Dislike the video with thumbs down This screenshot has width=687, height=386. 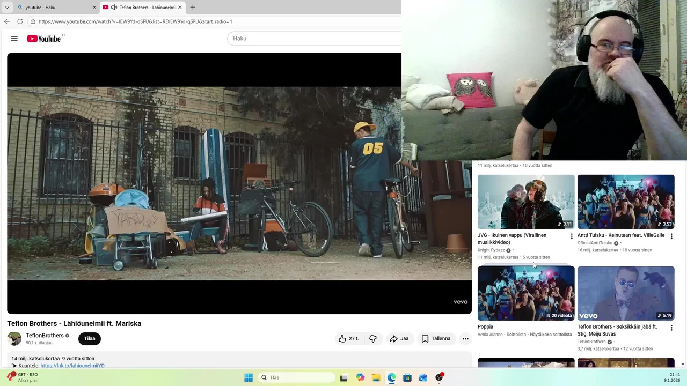coord(373,339)
